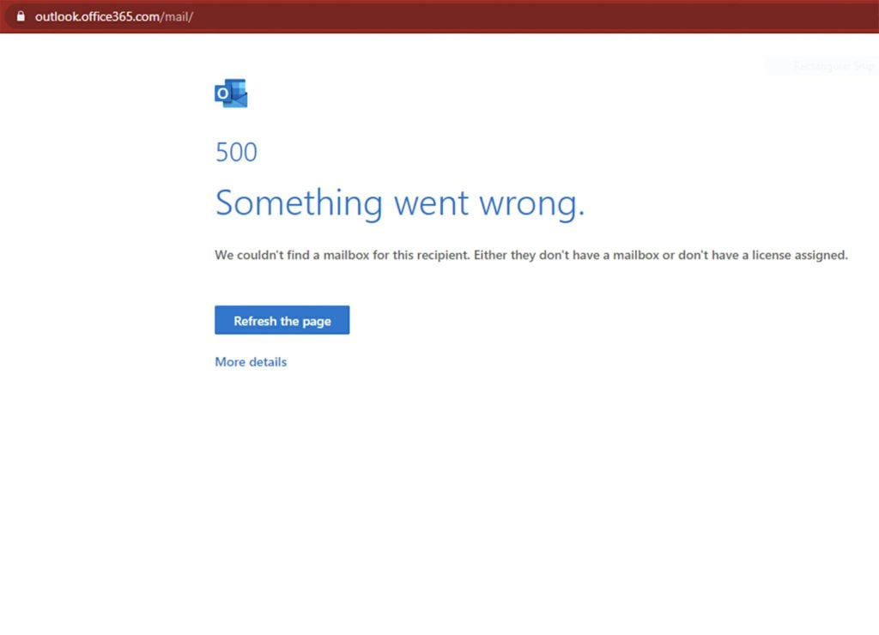879x635 pixels.
Task: Expand error information via 'More details'
Action: point(250,362)
